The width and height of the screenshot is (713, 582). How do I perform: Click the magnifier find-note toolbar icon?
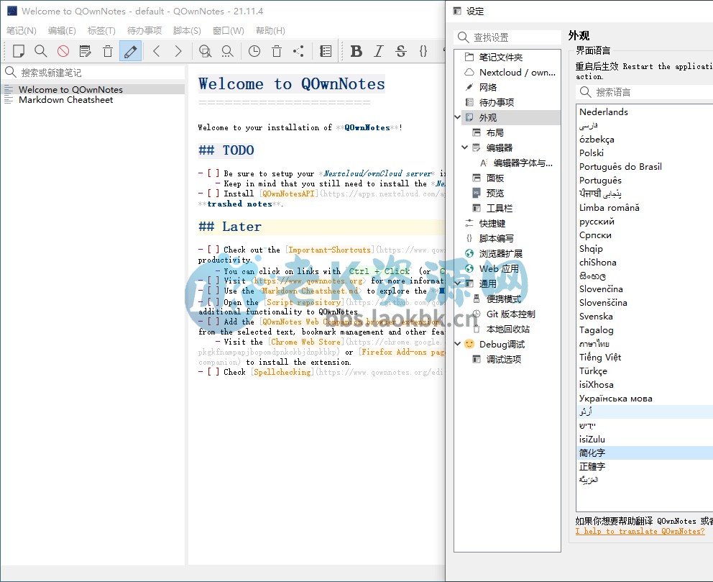point(41,51)
